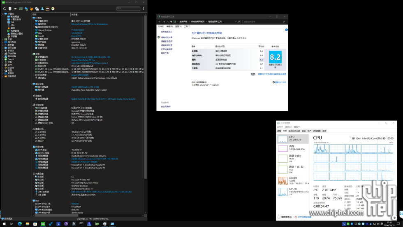Open Microsoft Store from the taskbar

coord(35,224)
